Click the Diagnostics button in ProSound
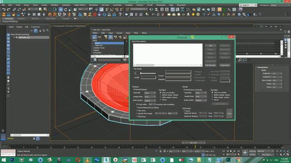 click(225, 65)
